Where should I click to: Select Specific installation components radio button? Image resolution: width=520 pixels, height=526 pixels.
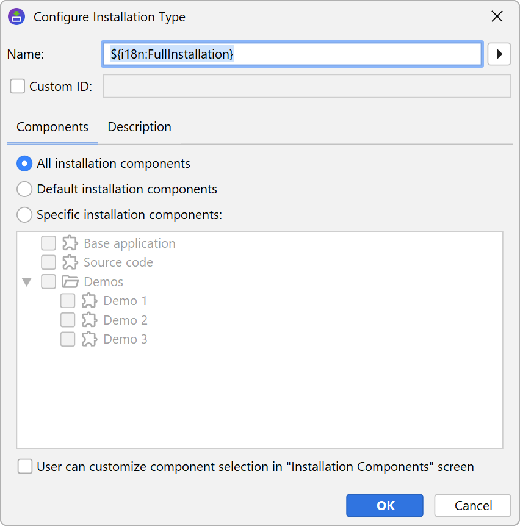coord(24,215)
